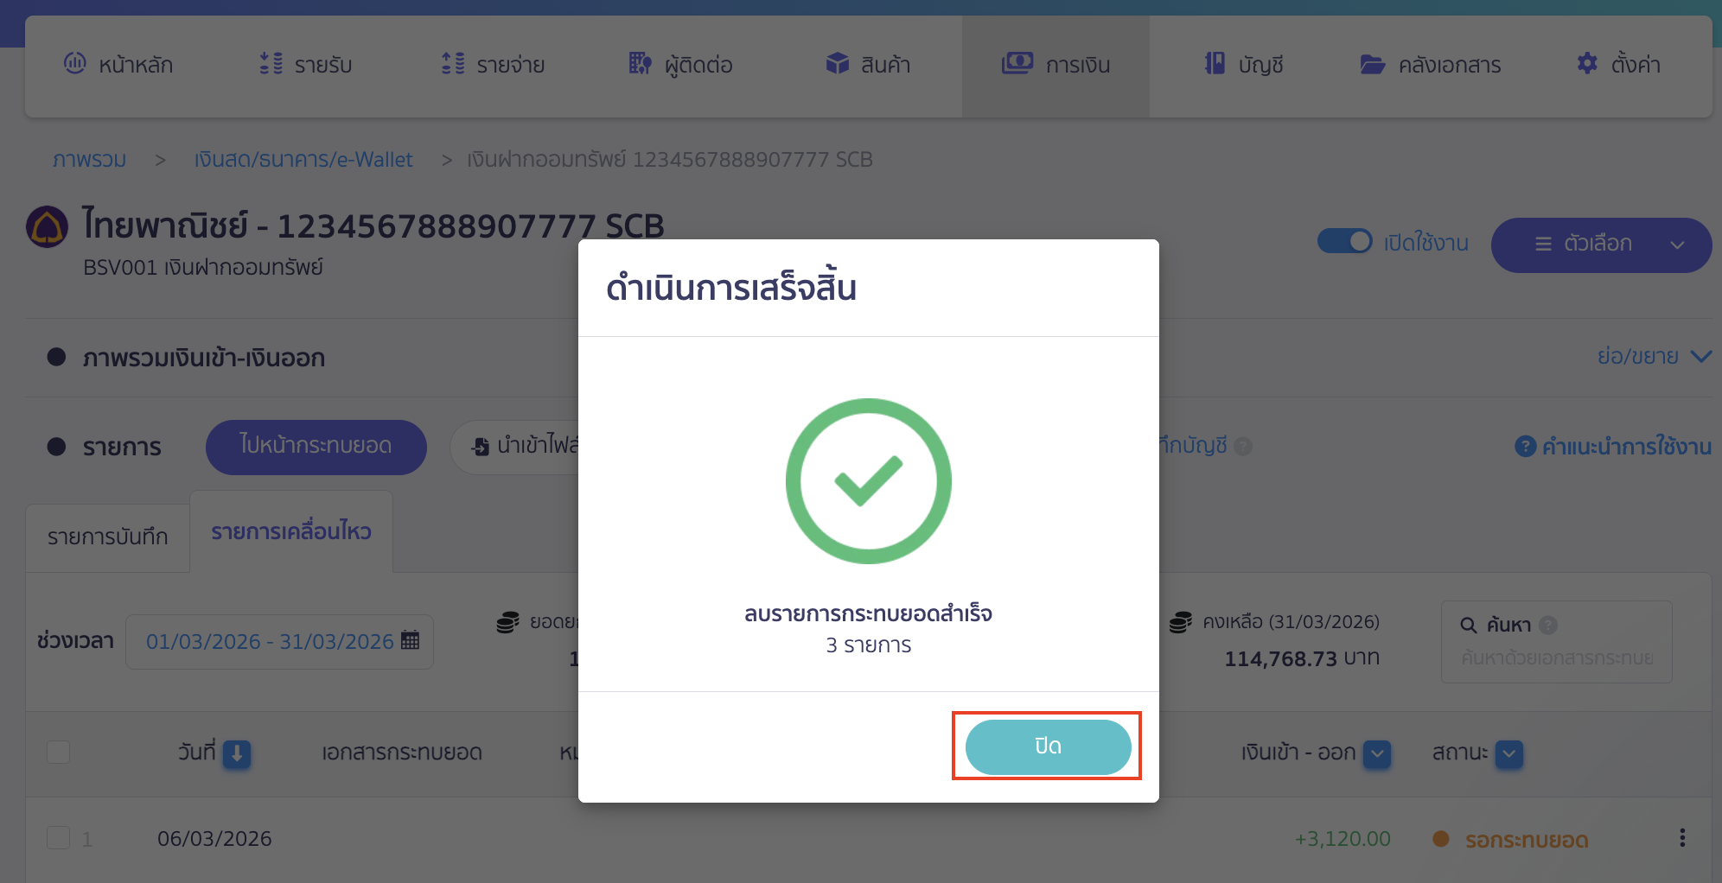
Task: Open the รายรับ income menu icon
Action: pyautogui.click(x=270, y=64)
